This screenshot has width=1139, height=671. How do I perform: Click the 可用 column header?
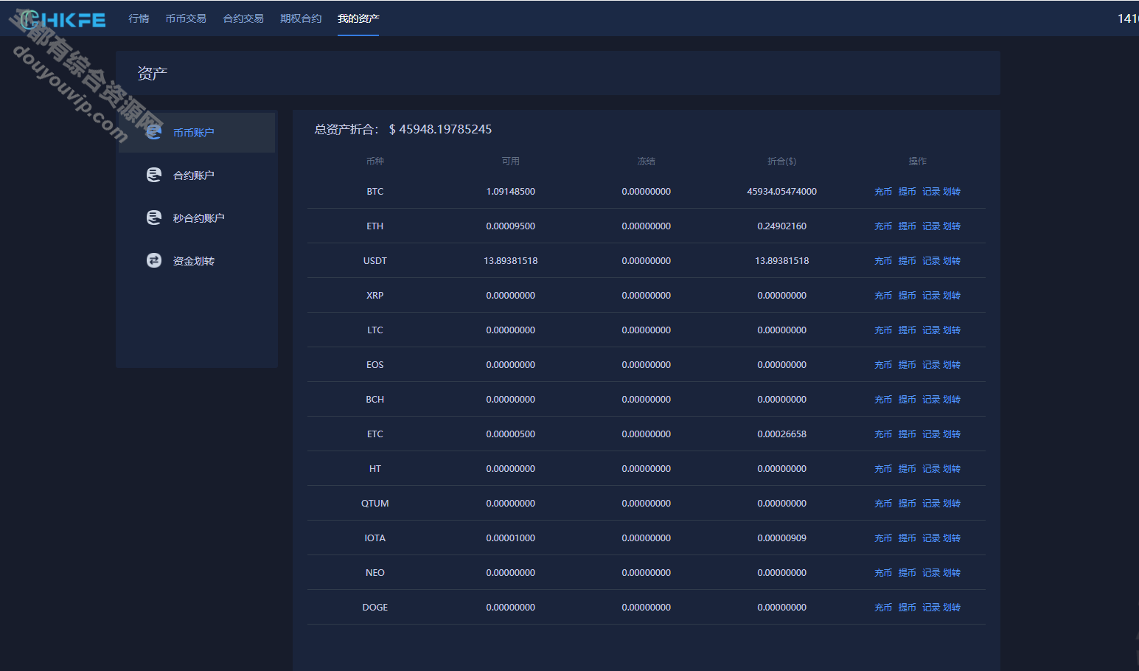point(511,161)
